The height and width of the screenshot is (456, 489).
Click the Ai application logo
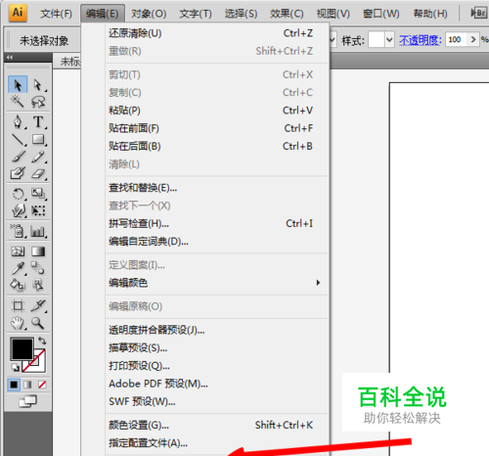(18, 13)
